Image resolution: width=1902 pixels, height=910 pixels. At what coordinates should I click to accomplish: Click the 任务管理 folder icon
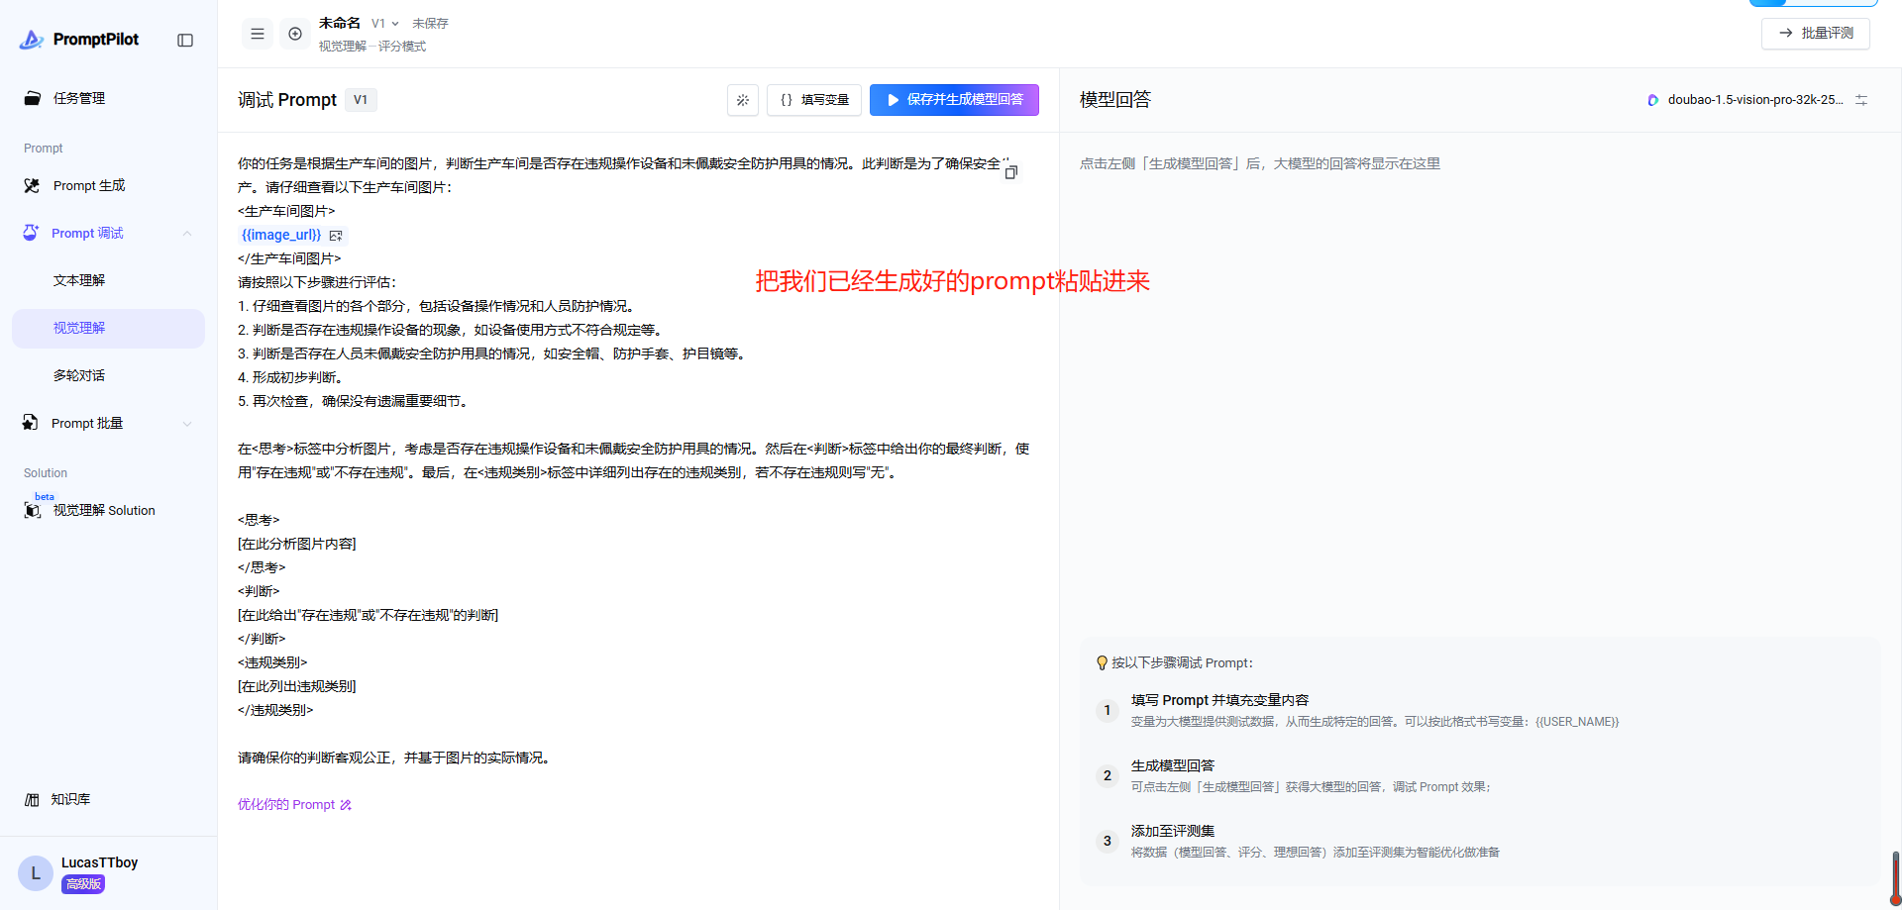[33, 98]
